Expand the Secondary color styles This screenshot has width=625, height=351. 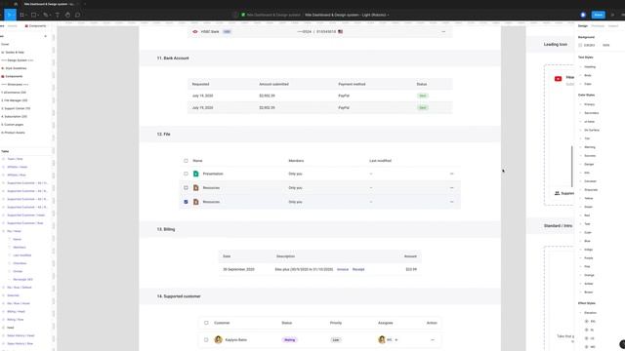pyautogui.click(x=581, y=113)
